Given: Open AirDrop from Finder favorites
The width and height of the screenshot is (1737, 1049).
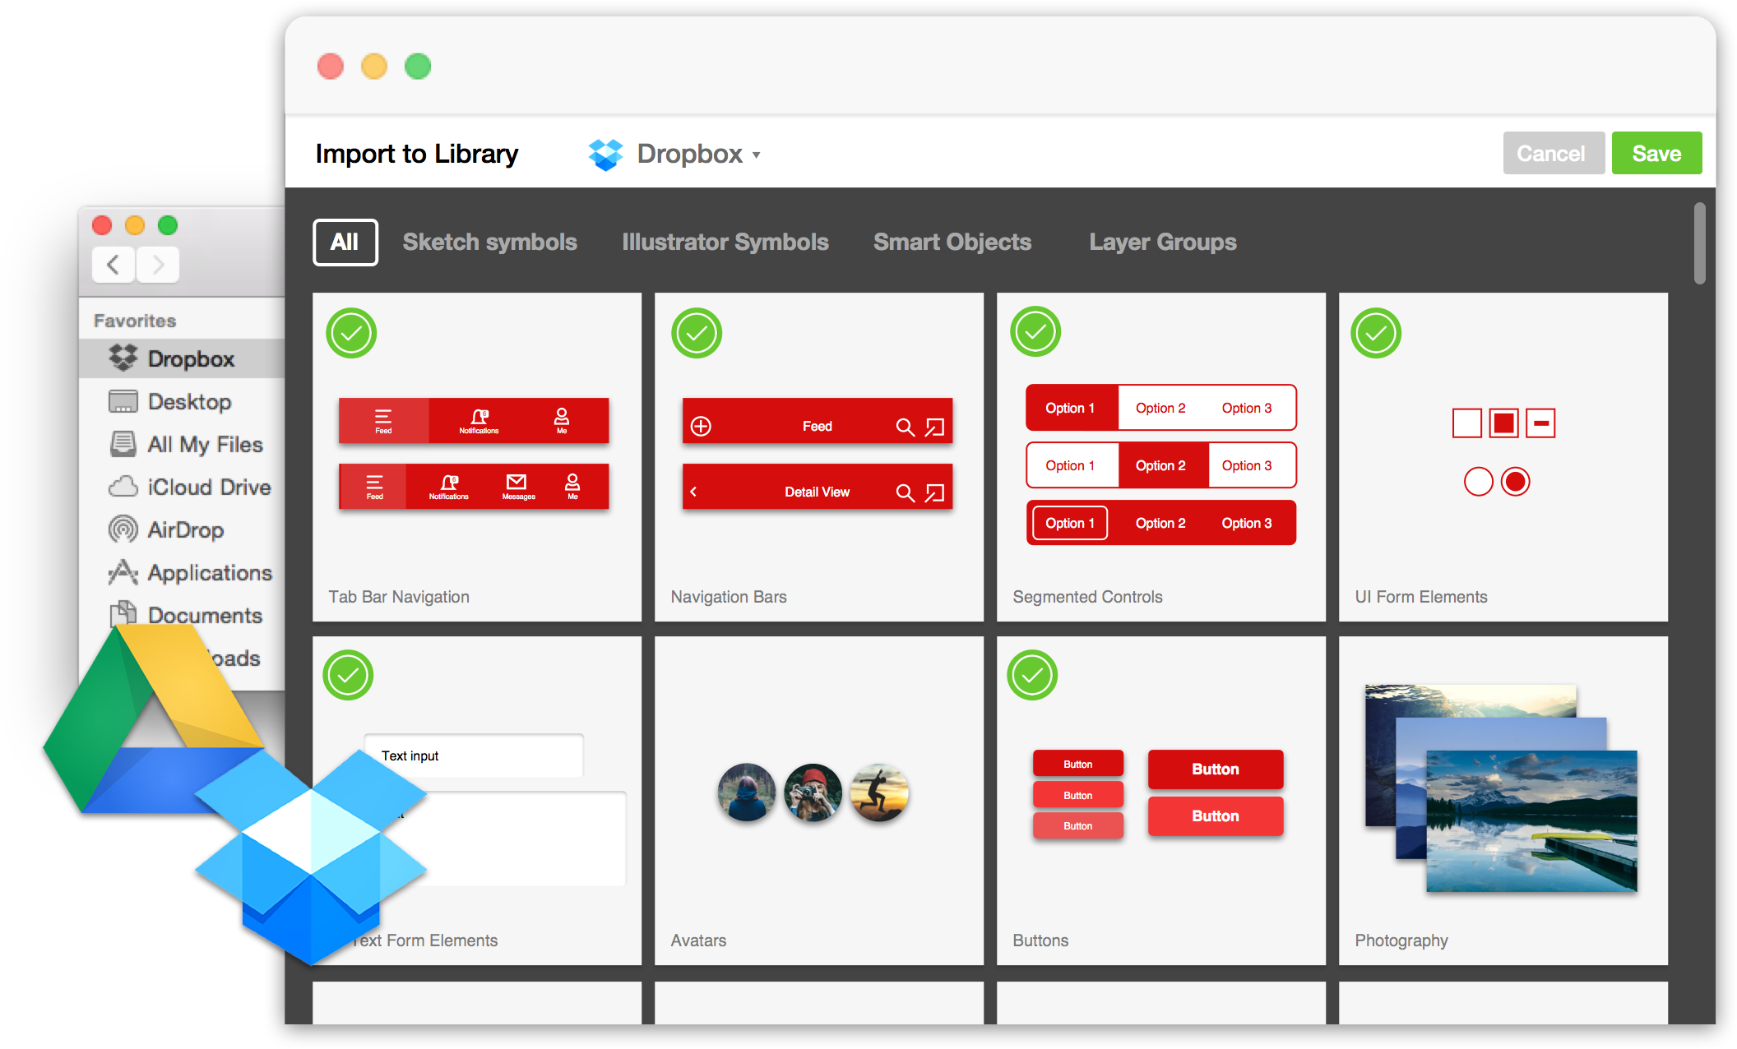Looking at the screenshot, I should 184,529.
